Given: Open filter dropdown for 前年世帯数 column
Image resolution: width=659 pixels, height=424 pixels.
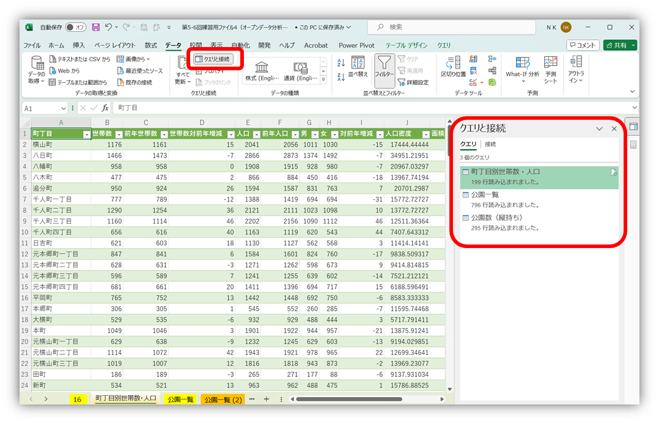Looking at the screenshot, I should click(164, 134).
